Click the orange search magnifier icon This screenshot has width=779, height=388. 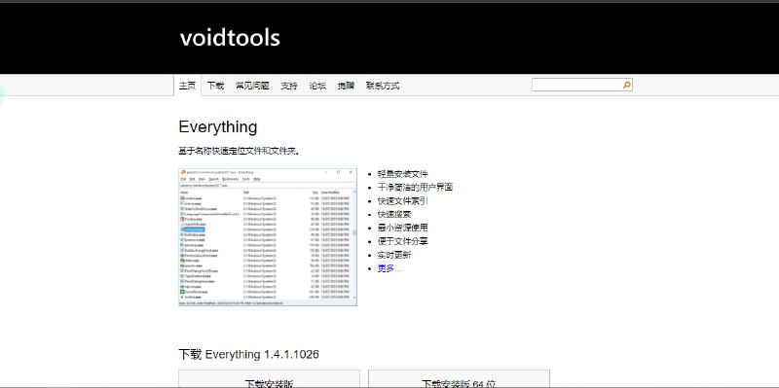coord(626,86)
